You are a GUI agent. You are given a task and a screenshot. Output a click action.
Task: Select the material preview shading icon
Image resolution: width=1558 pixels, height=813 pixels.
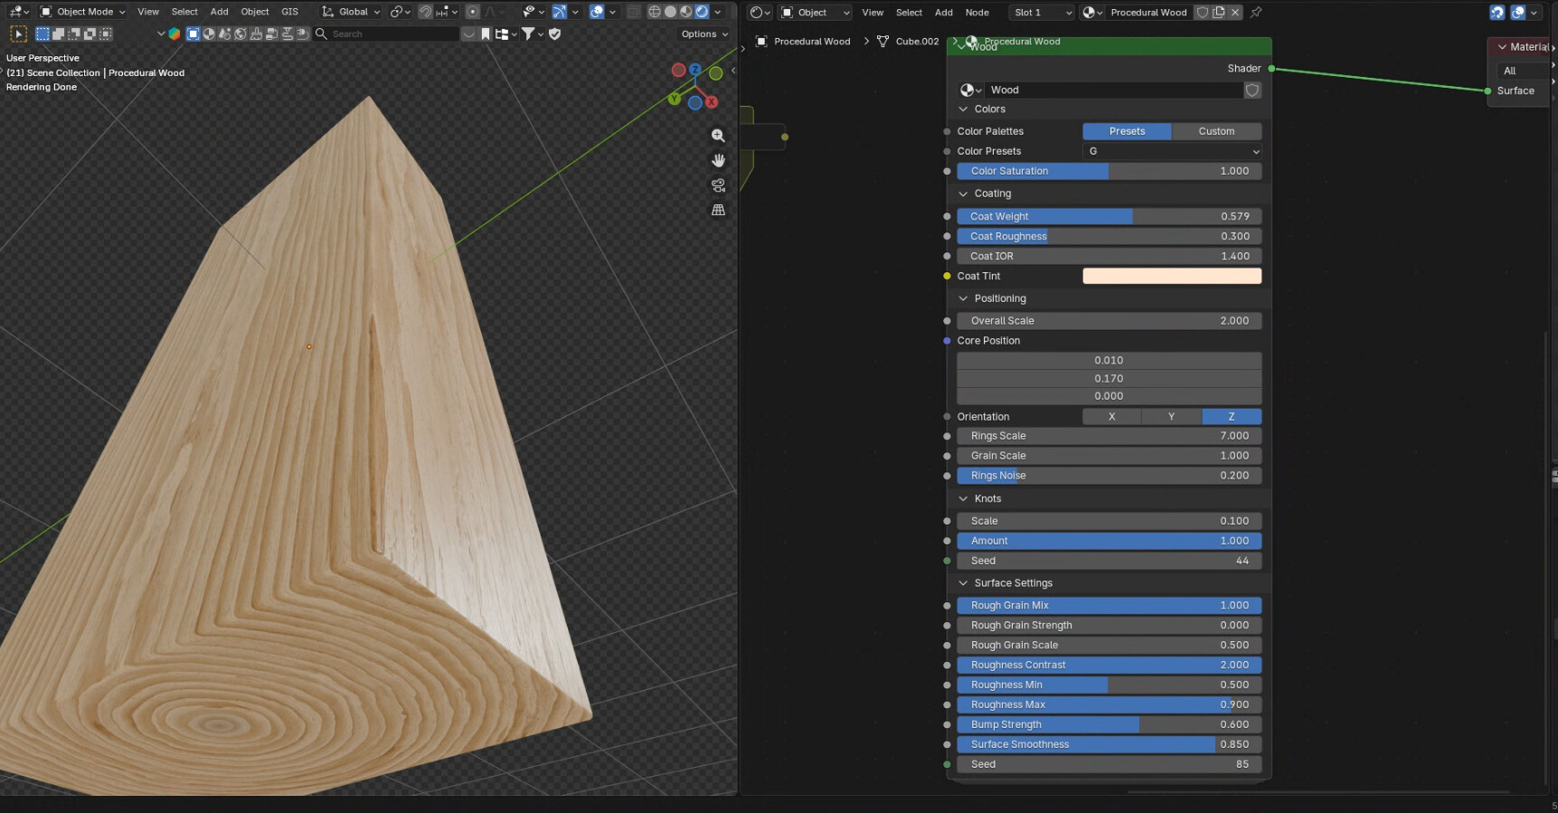tap(685, 12)
